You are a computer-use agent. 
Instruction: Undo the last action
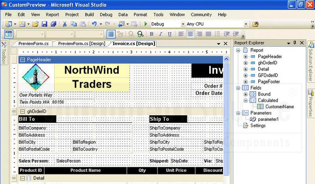94,24
